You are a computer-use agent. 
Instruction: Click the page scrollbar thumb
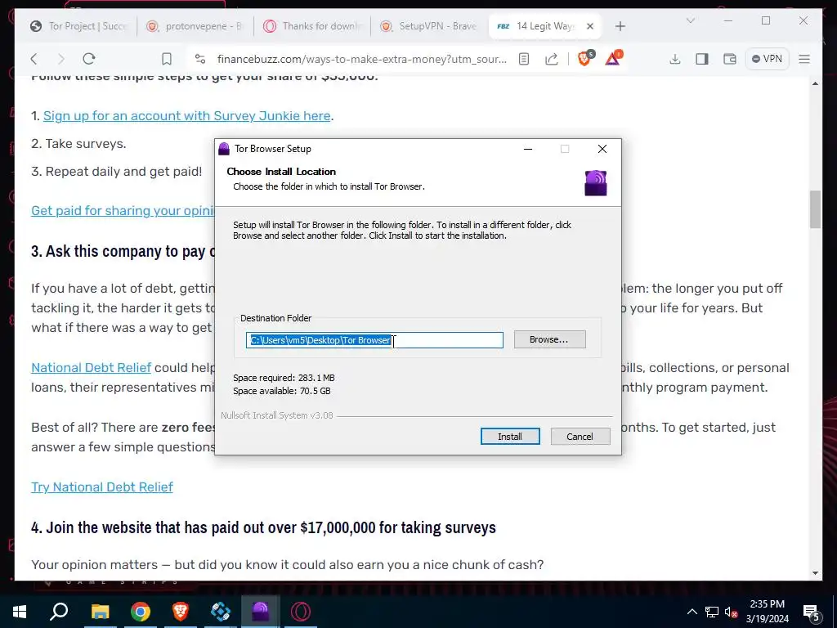point(815,209)
